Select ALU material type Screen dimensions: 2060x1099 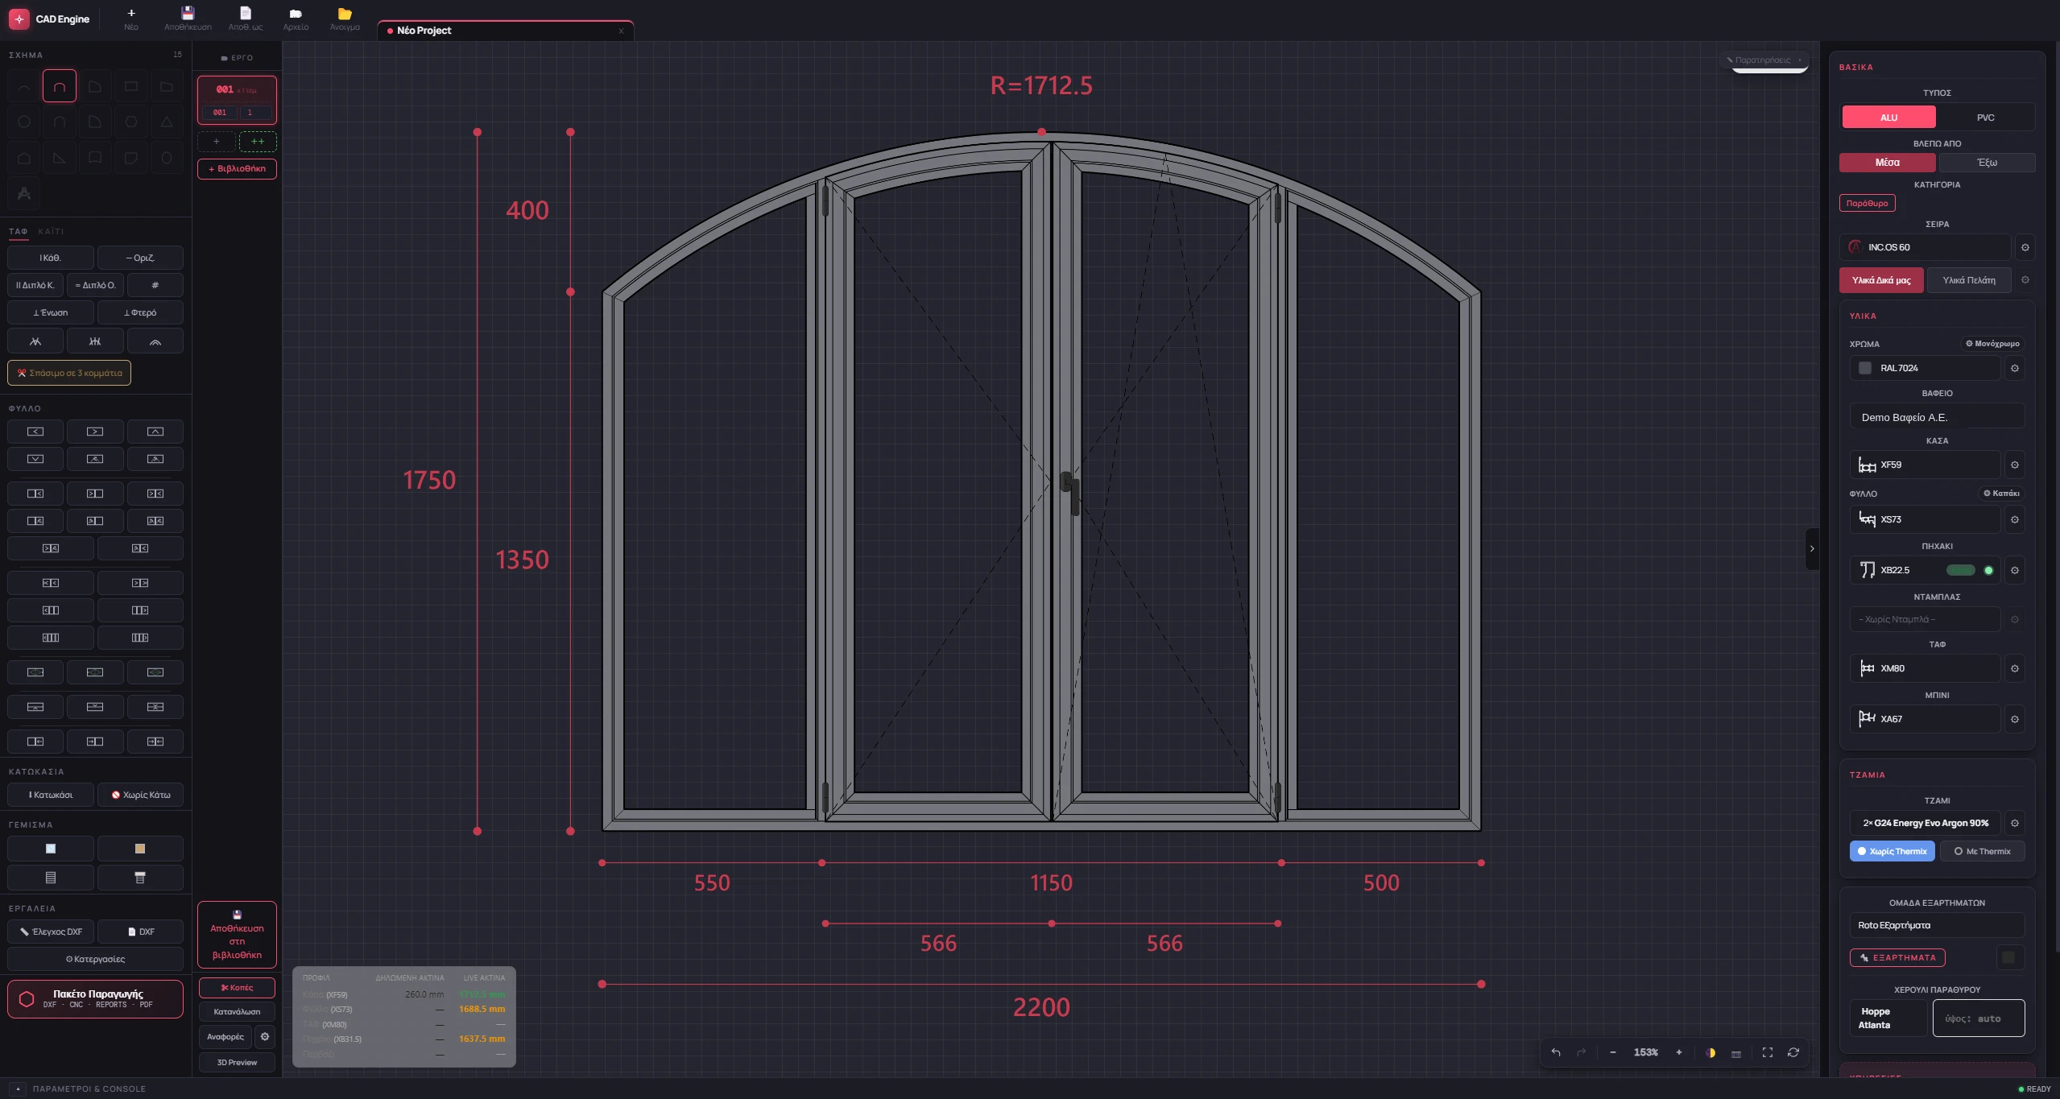coord(1888,118)
